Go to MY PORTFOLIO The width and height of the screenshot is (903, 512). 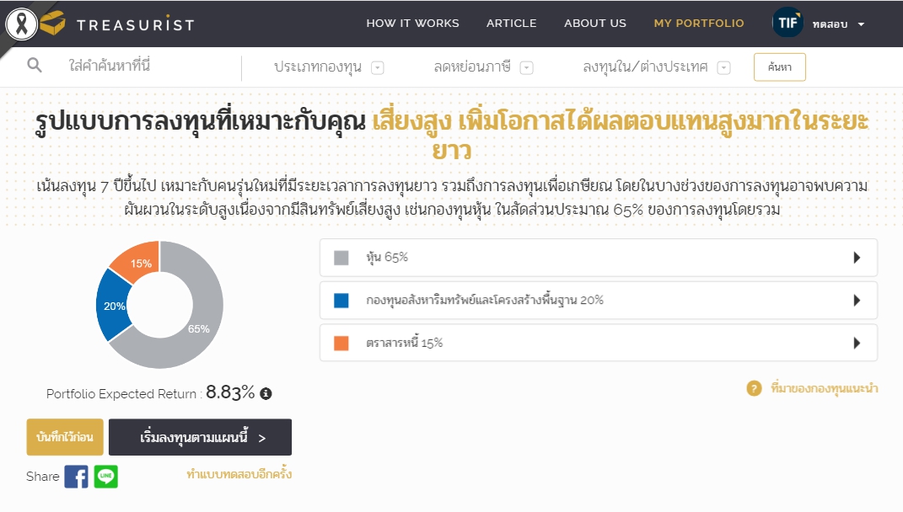pyautogui.click(x=699, y=24)
